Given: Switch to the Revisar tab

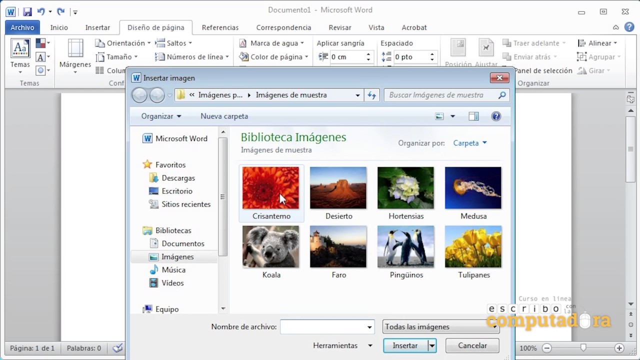Looking at the screenshot, I should [339, 27].
